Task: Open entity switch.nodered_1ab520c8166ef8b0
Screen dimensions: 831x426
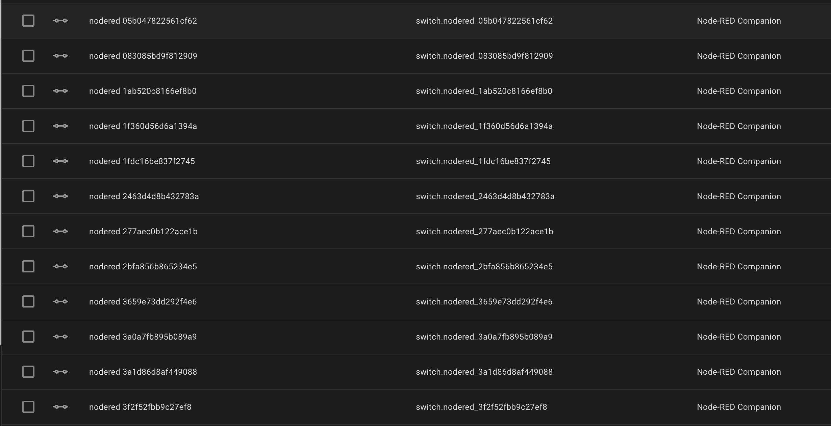Action: (x=484, y=91)
